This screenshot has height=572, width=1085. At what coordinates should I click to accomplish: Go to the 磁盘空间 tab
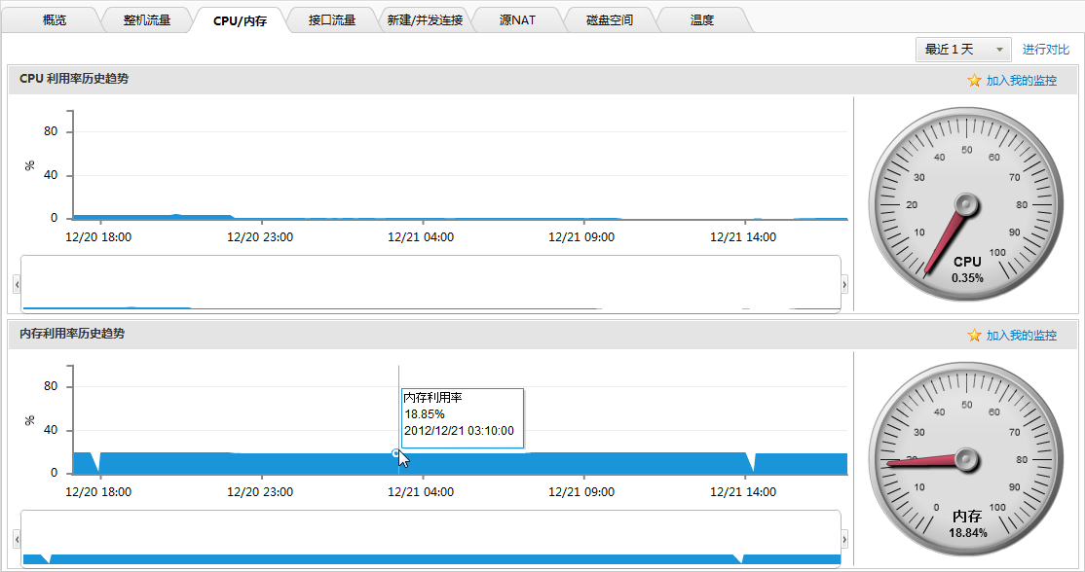[x=610, y=20]
